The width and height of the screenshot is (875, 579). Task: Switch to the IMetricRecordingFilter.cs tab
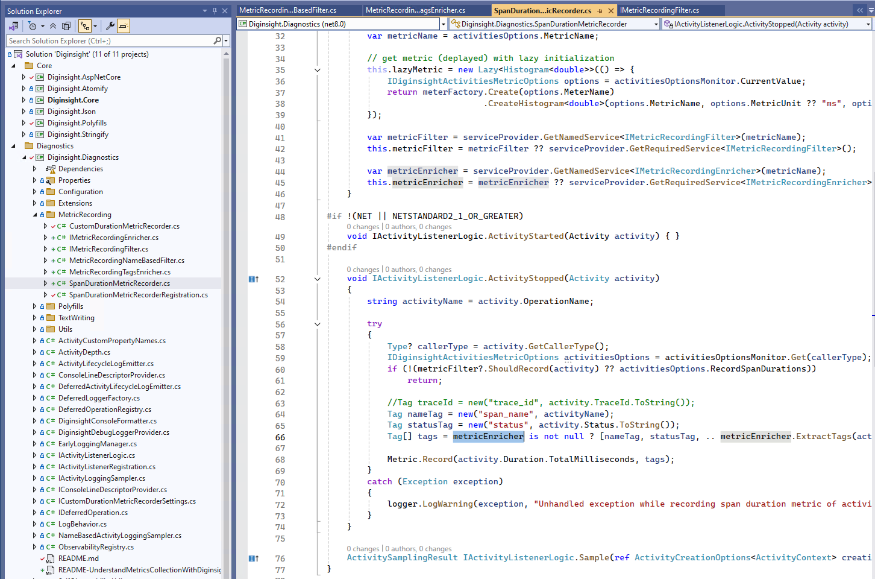pyautogui.click(x=659, y=10)
